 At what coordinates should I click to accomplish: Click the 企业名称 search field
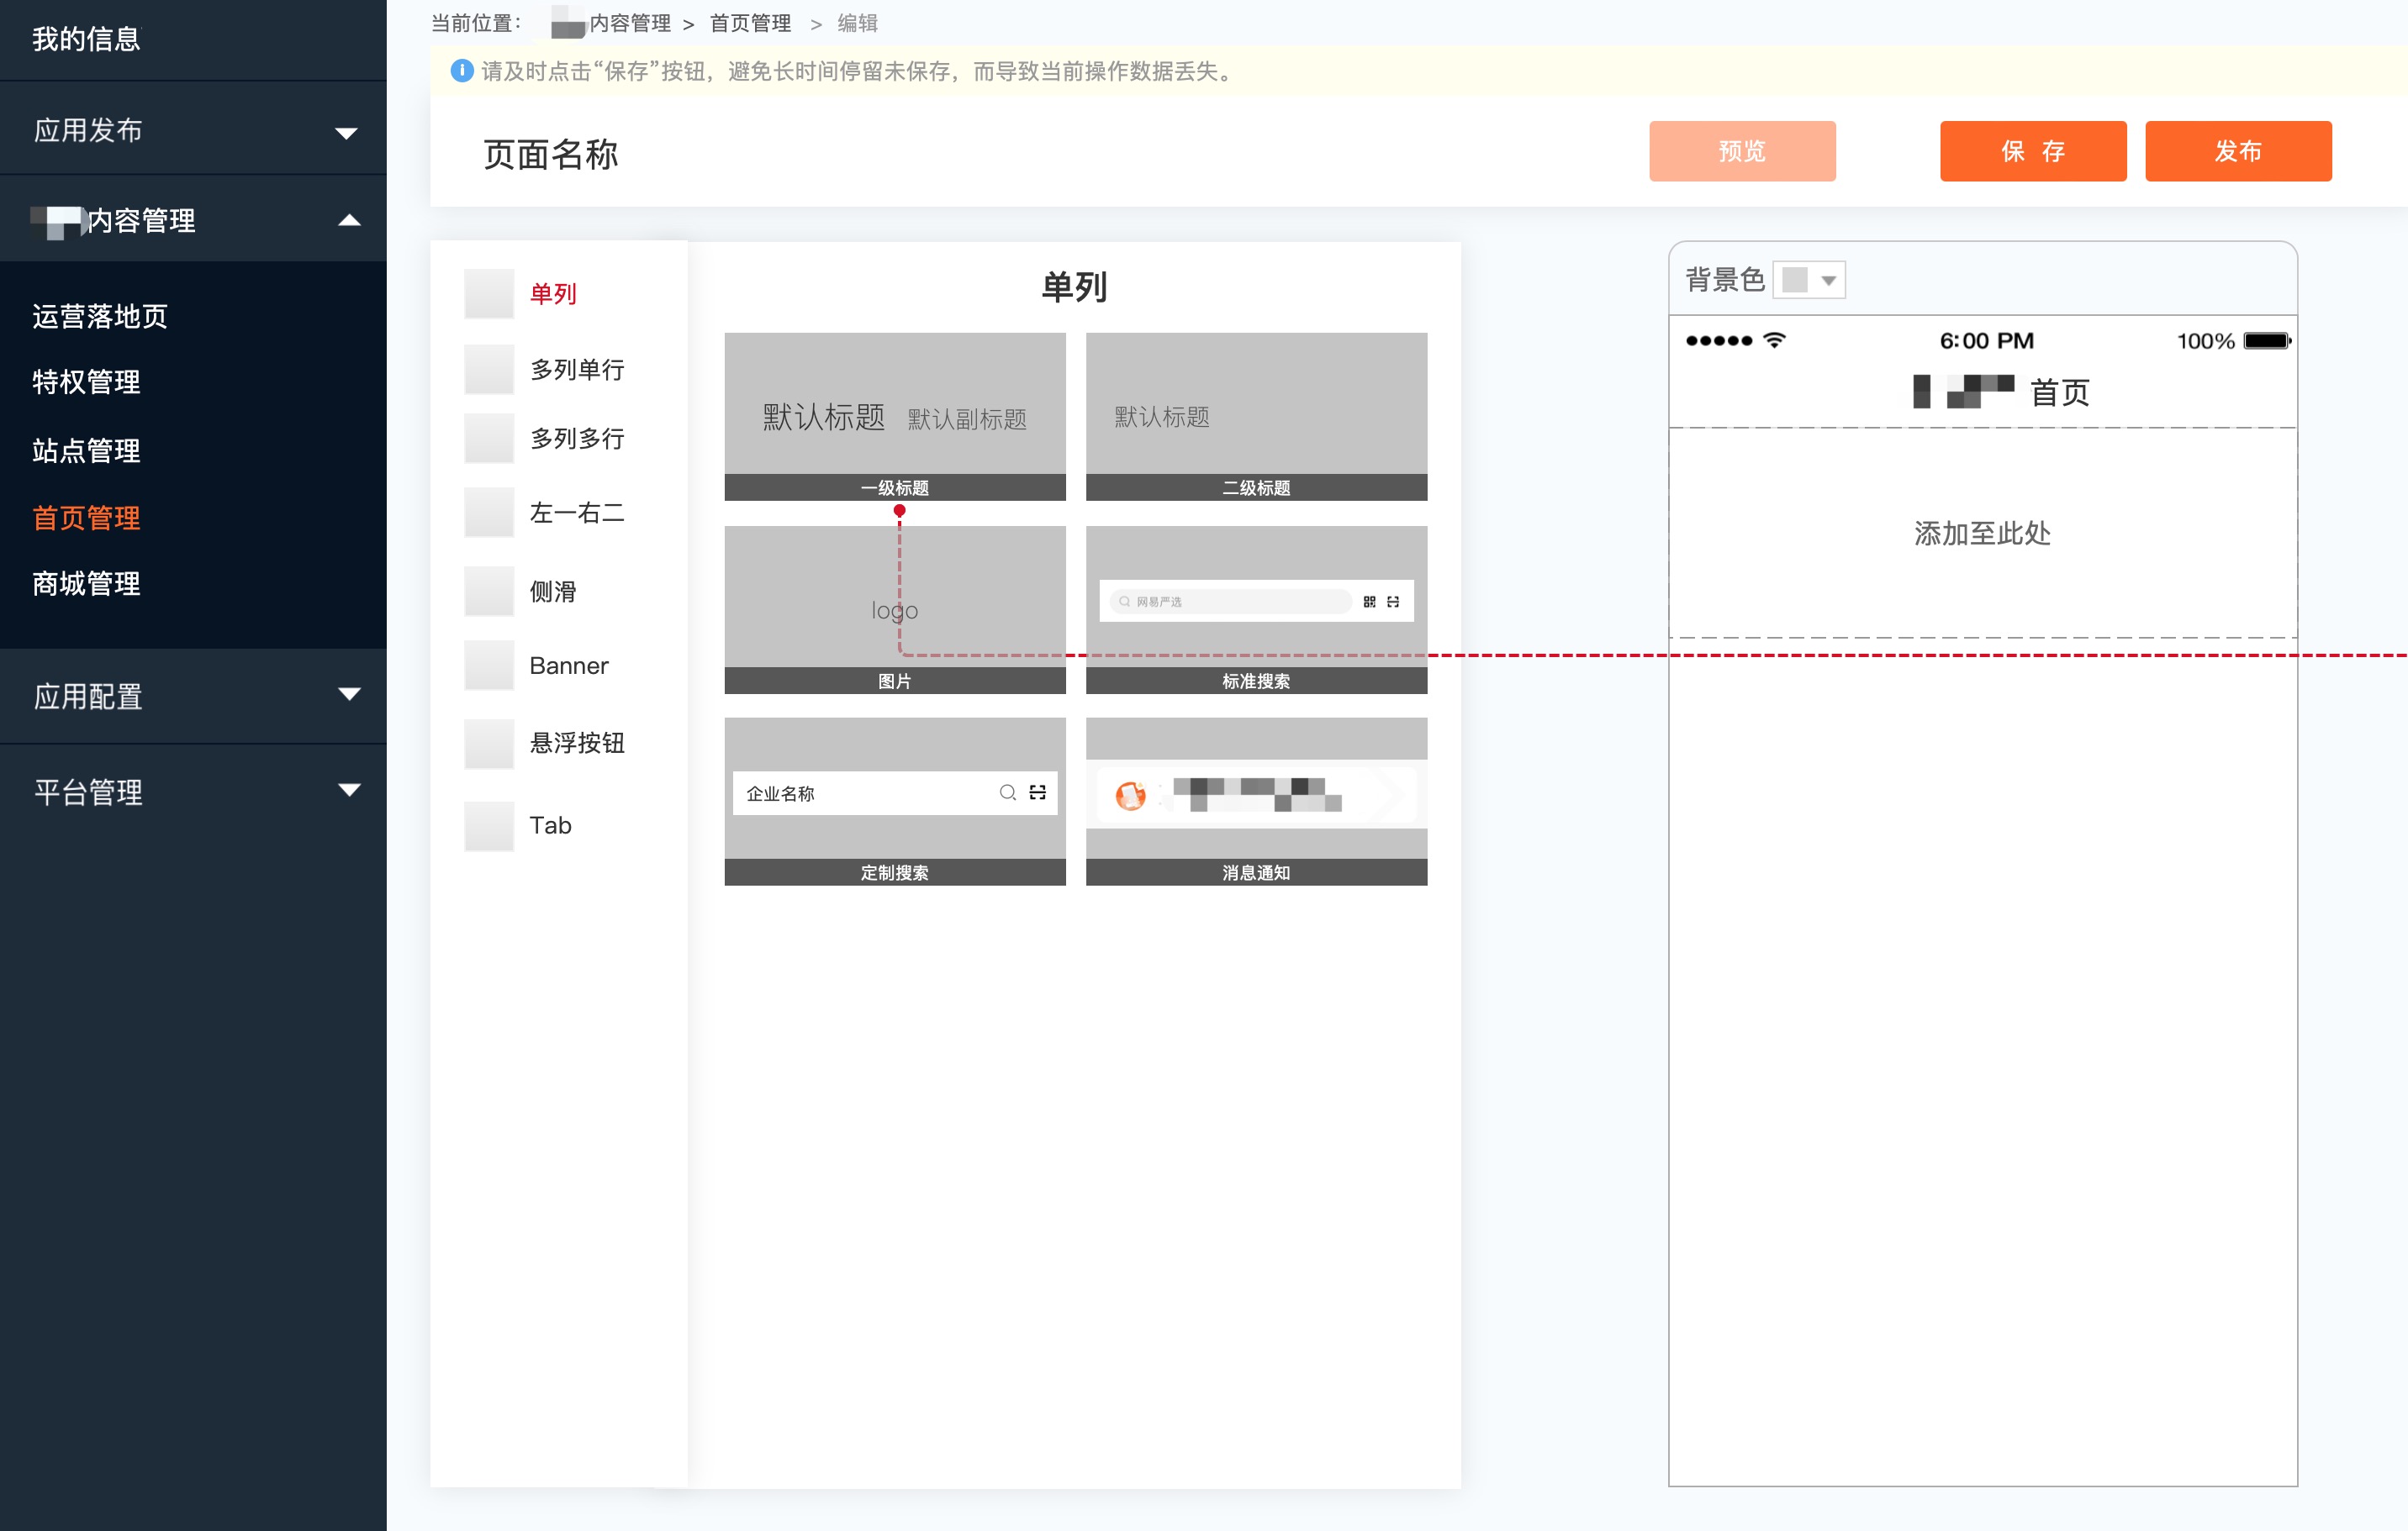pyautogui.click(x=895, y=792)
